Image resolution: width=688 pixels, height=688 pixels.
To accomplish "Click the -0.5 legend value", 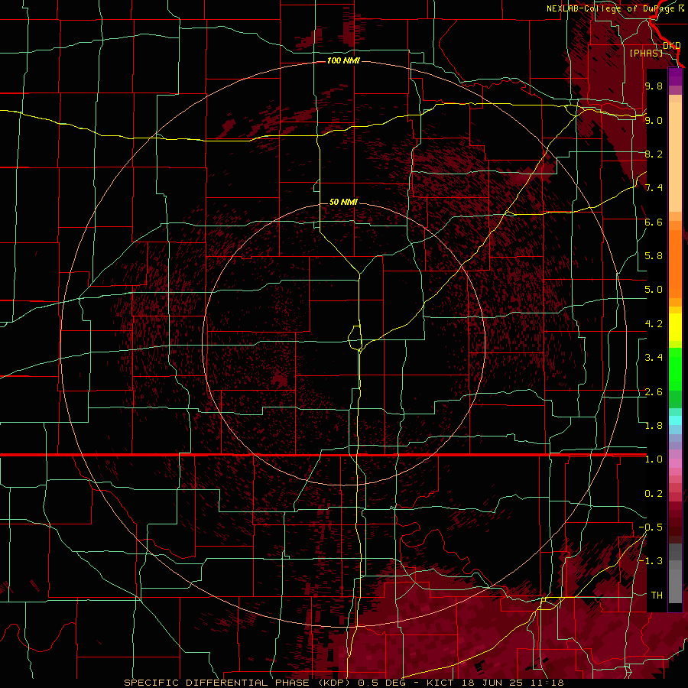I will 651,527.
